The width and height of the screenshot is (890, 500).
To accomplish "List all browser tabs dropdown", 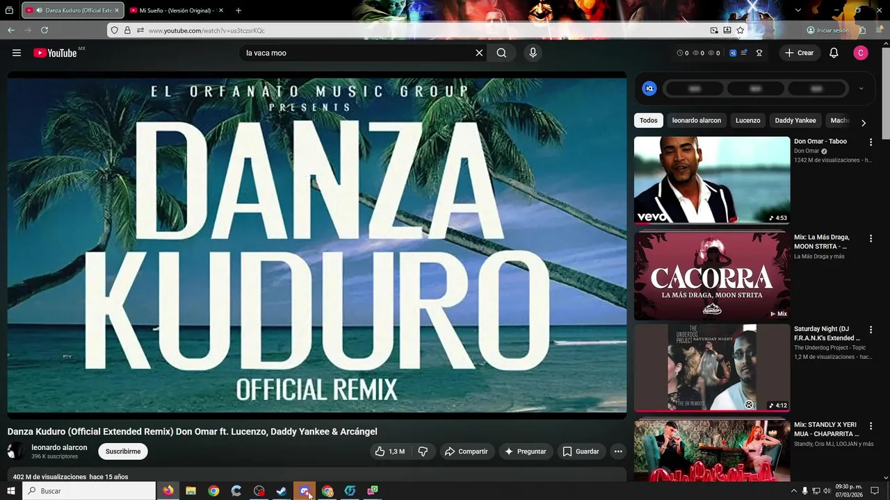I will click(798, 10).
